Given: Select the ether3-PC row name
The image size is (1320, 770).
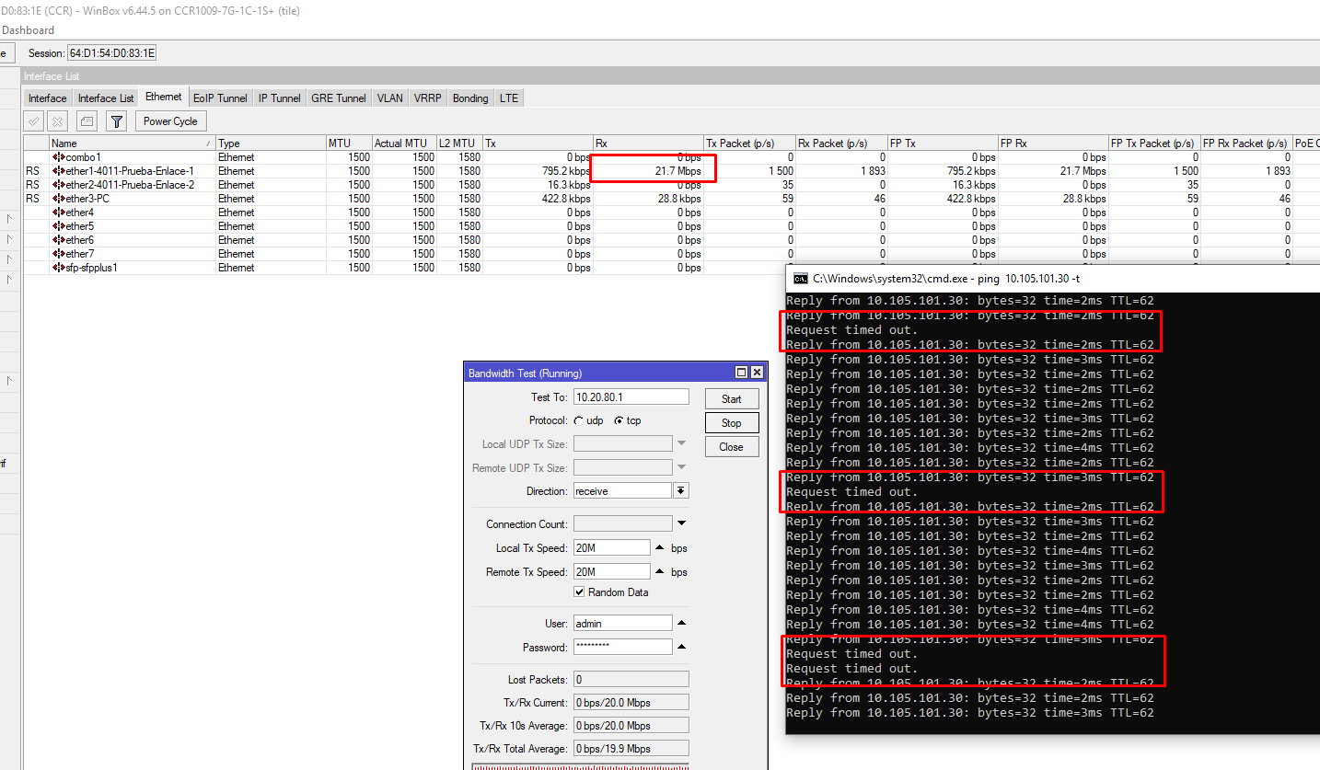Looking at the screenshot, I should (x=87, y=199).
